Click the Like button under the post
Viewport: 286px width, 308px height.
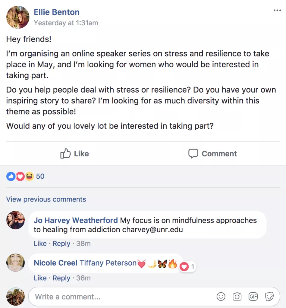click(x=74, y=154)
